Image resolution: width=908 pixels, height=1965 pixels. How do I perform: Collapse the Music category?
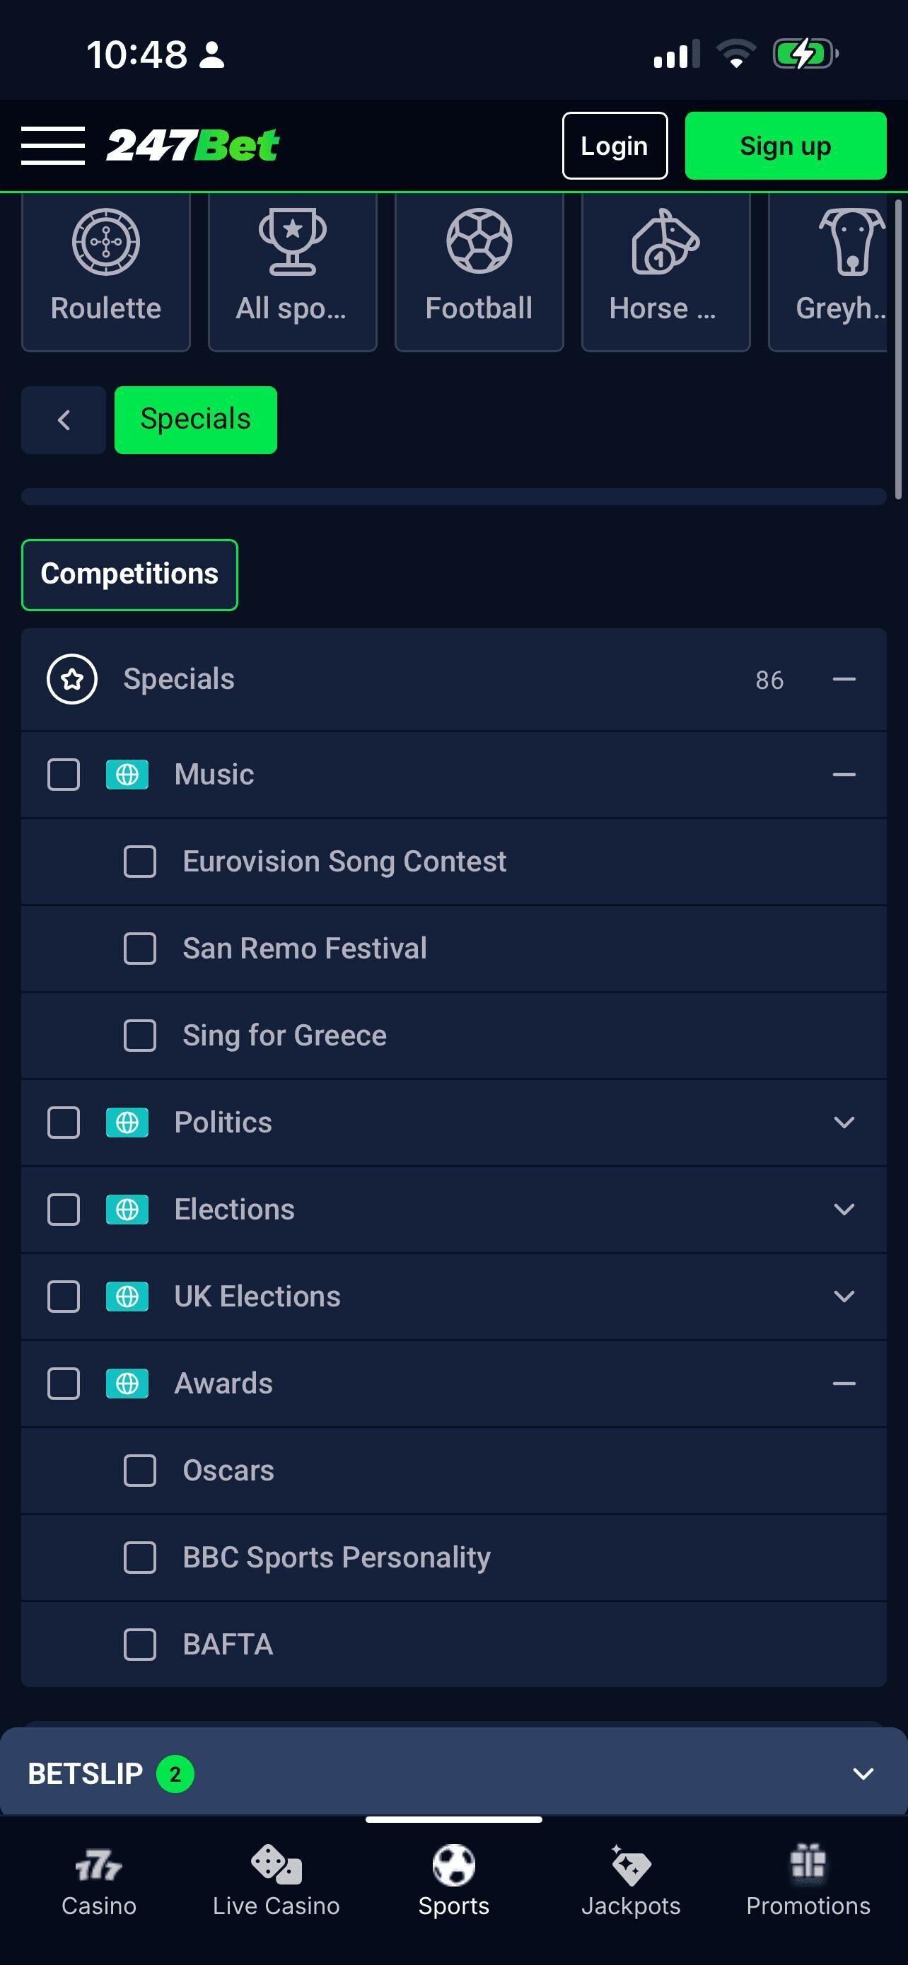tap(843, 775)
